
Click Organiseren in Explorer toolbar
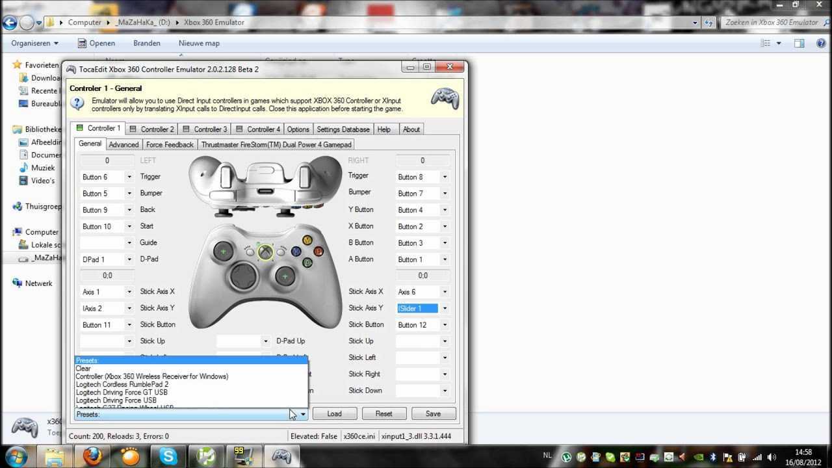tap(34, 44)
